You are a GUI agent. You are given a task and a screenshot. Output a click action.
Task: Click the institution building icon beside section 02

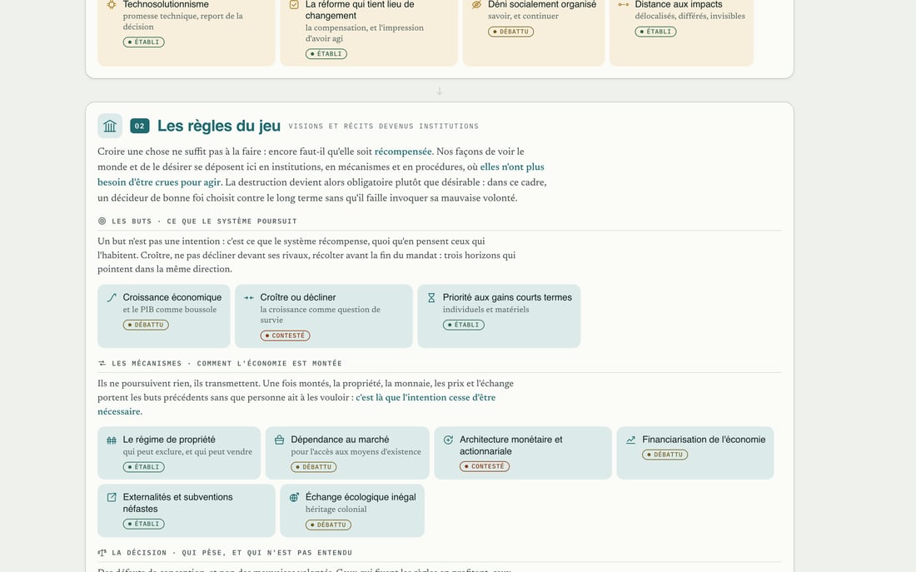click(x=110, y=126)
